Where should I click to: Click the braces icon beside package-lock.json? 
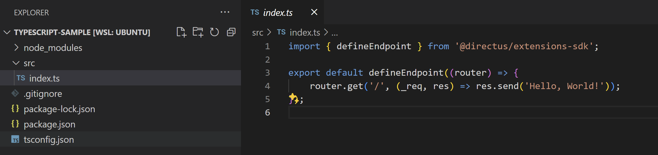(15, 109)
